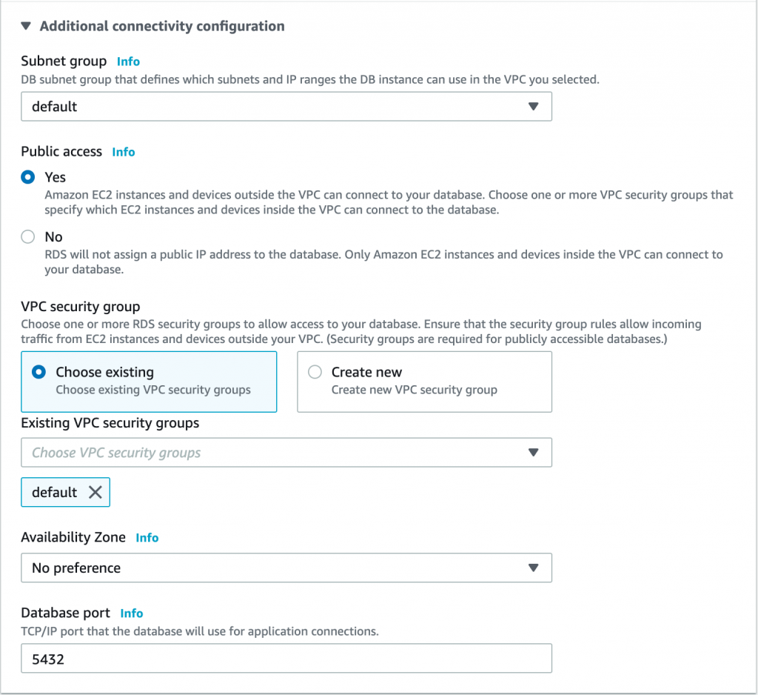Click the Info link next to Database port
The width and height of the screenshot is (758, 695).
(x=132, y=613)
